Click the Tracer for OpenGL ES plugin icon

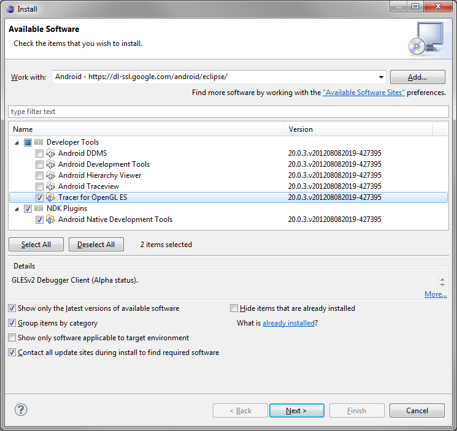tap(51, 197)
